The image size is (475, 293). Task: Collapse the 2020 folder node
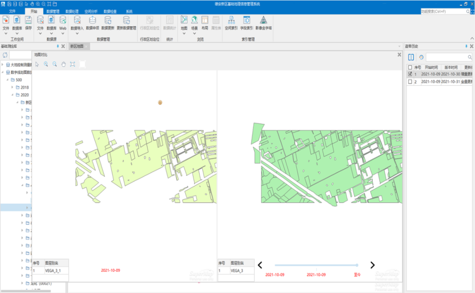click(13, 95)
